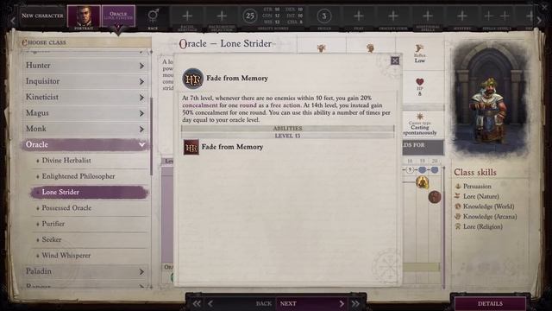Open the Mystery plus step
This screenshot has height=311, width=552.
pos(462,16)
